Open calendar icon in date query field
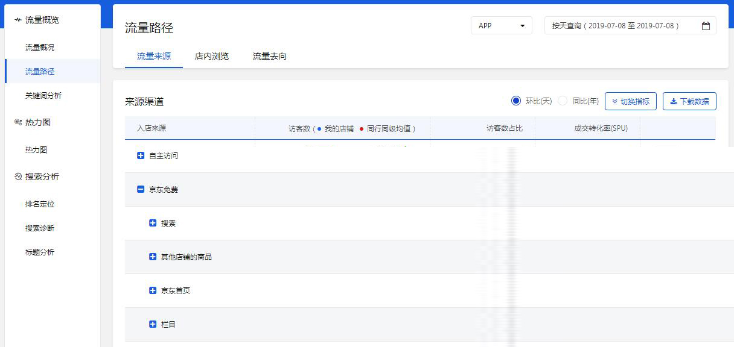The image size is (734, 347). 706,26
